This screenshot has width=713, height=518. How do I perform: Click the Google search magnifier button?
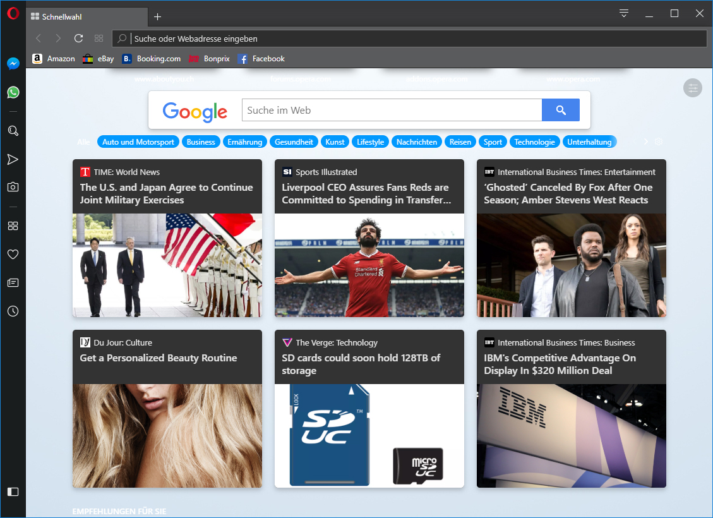pos(561,110)
